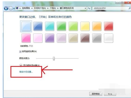Click the refresh button next to address bar
The image size is (131, 98).
tap(89, 8)
